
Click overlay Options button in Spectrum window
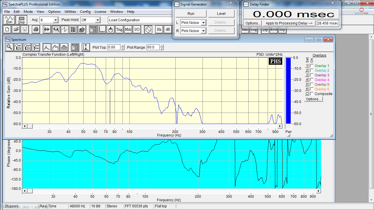click(x=314, y=99)
